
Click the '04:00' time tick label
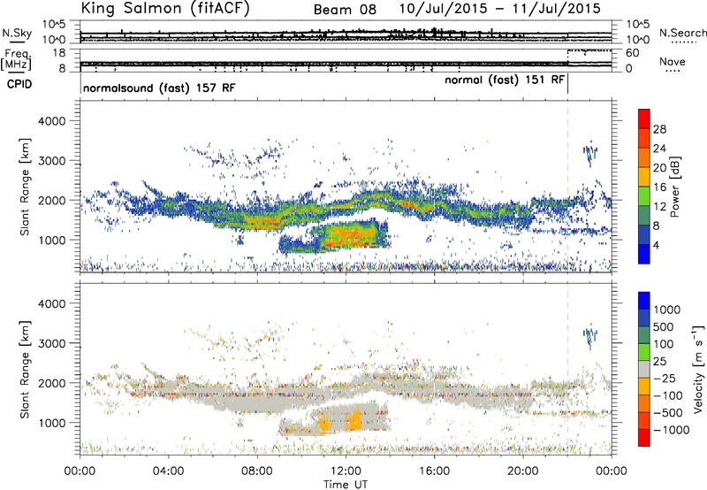click(169, 471)
